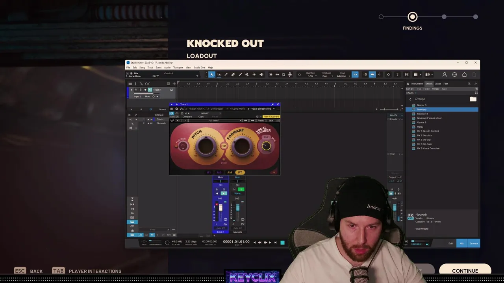Switch to the Loops browser tab
The width and height of the screenshot is (504, 283).
438,84
